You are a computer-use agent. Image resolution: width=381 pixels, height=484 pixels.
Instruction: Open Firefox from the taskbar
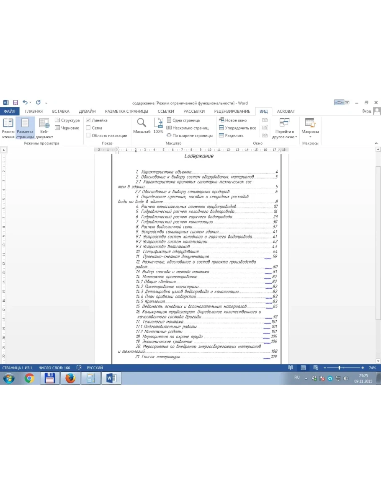70,378
